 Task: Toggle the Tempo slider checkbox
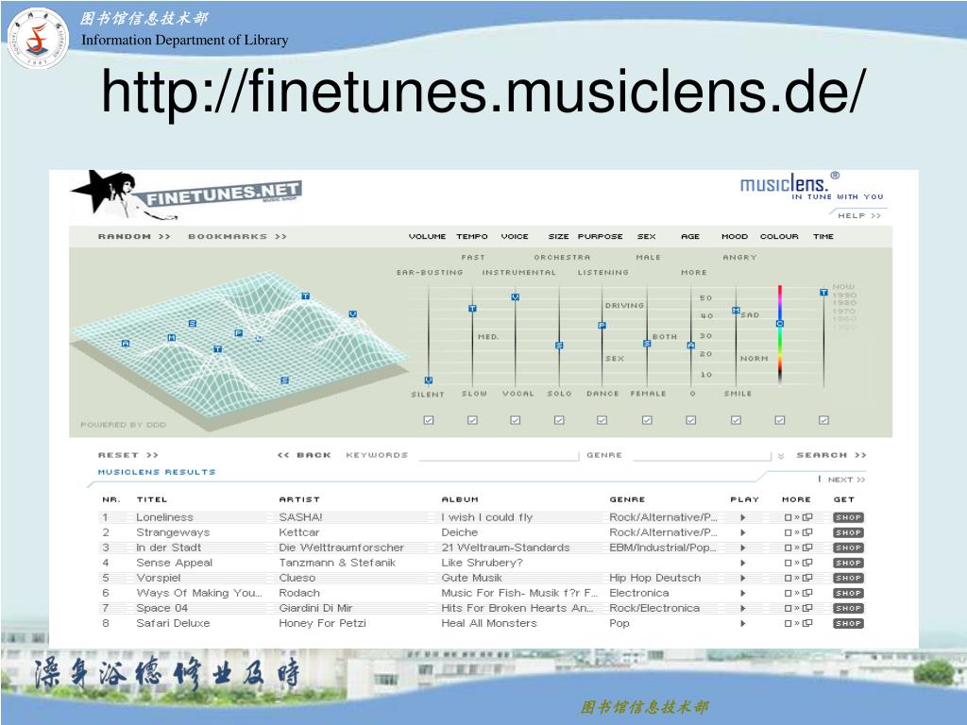472,420
